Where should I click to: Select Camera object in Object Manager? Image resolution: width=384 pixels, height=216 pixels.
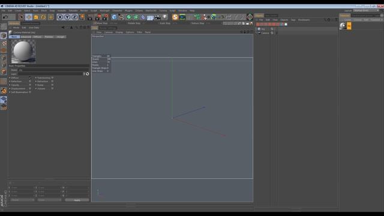265,33
